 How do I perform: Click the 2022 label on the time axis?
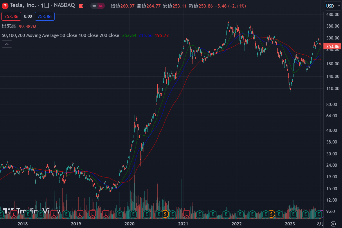click(237, 224)
